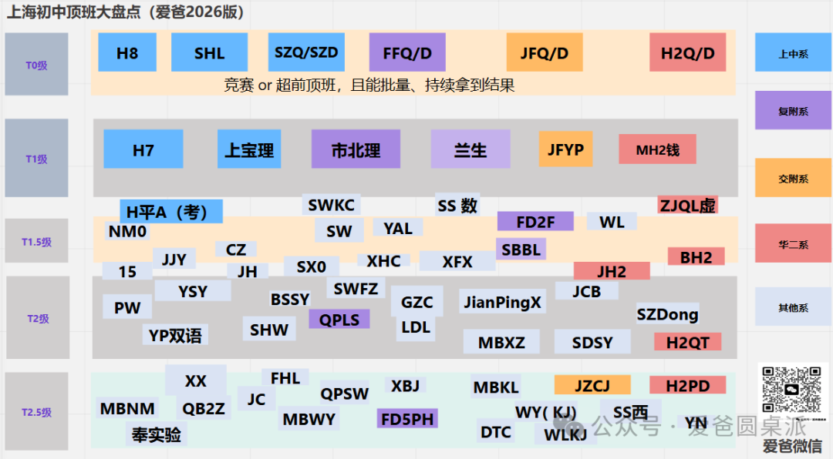Screen dimensions: 833x459
Task: Click the 交附系 orange legend swatch
Action: [x=793, y=177]
